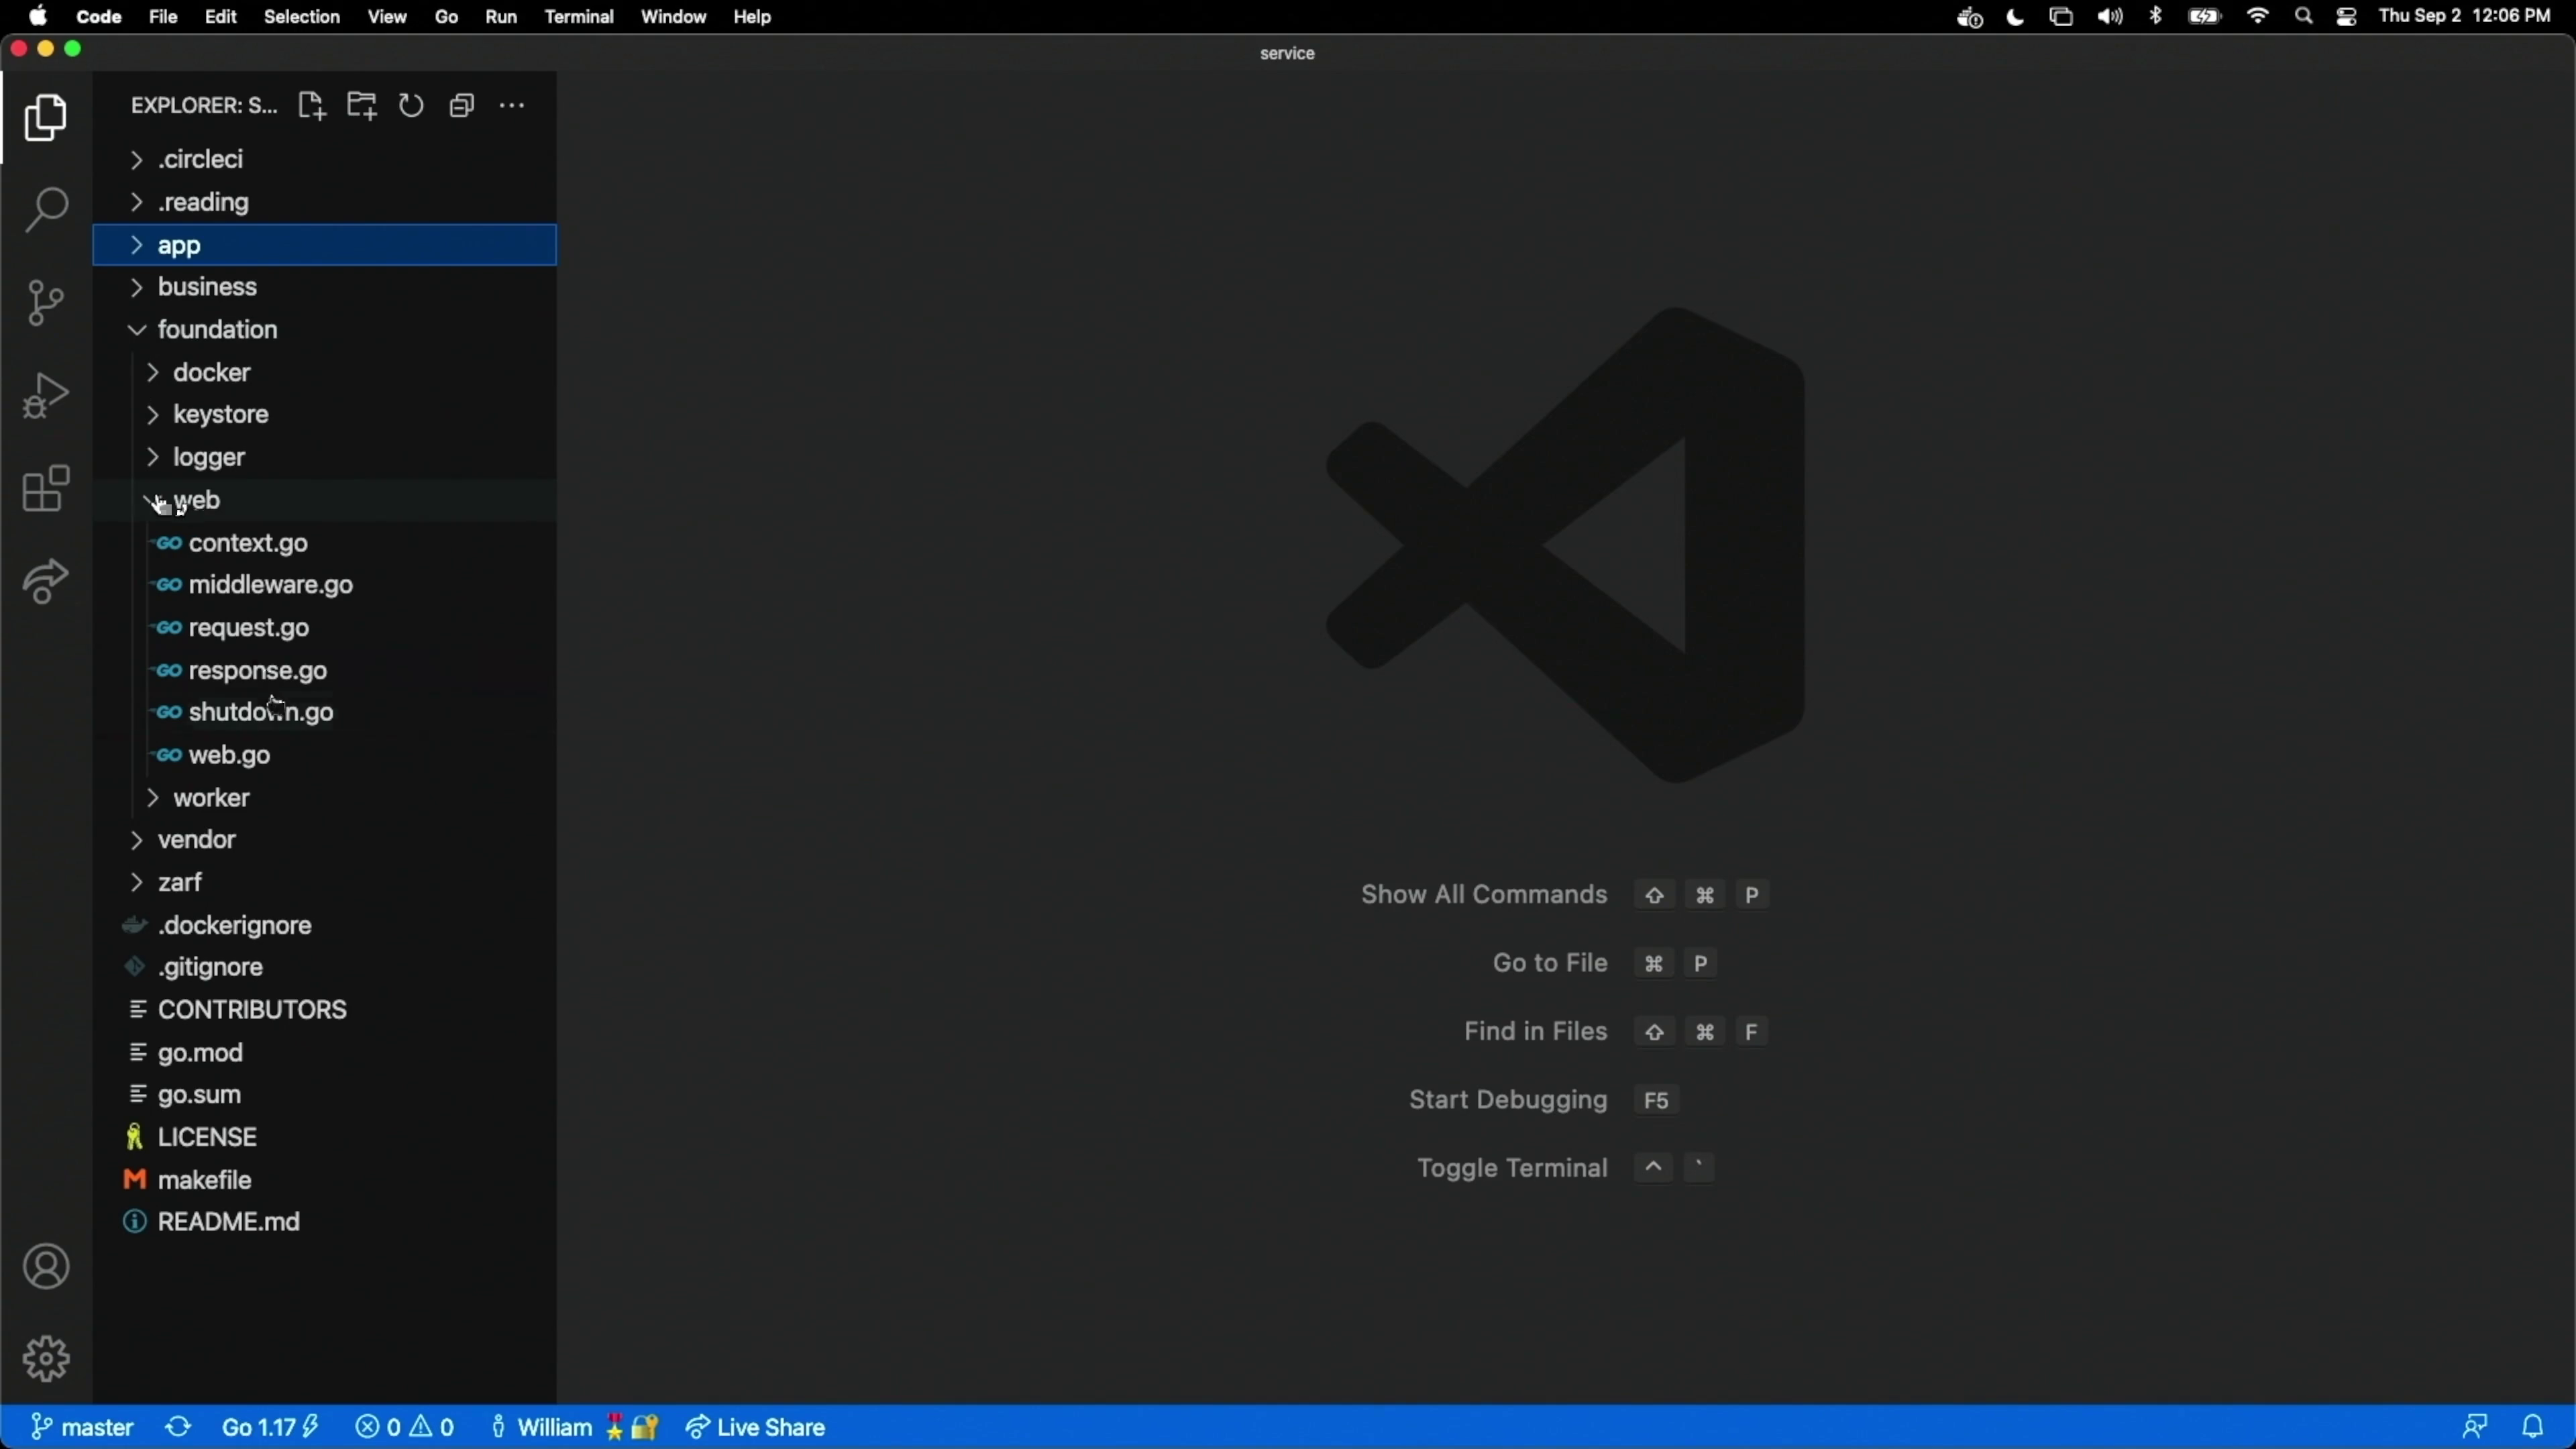
Task: Synchronize changes via status bar icon
Action: point(178,1427)
